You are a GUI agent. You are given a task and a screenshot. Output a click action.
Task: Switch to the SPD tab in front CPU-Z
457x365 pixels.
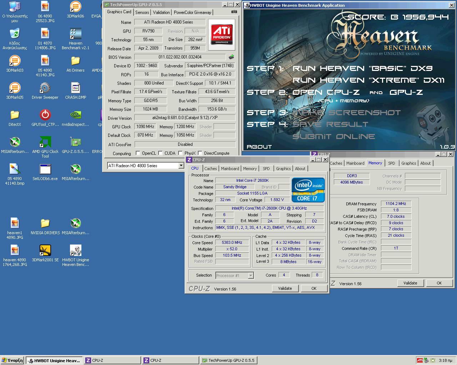click(266, 169)
